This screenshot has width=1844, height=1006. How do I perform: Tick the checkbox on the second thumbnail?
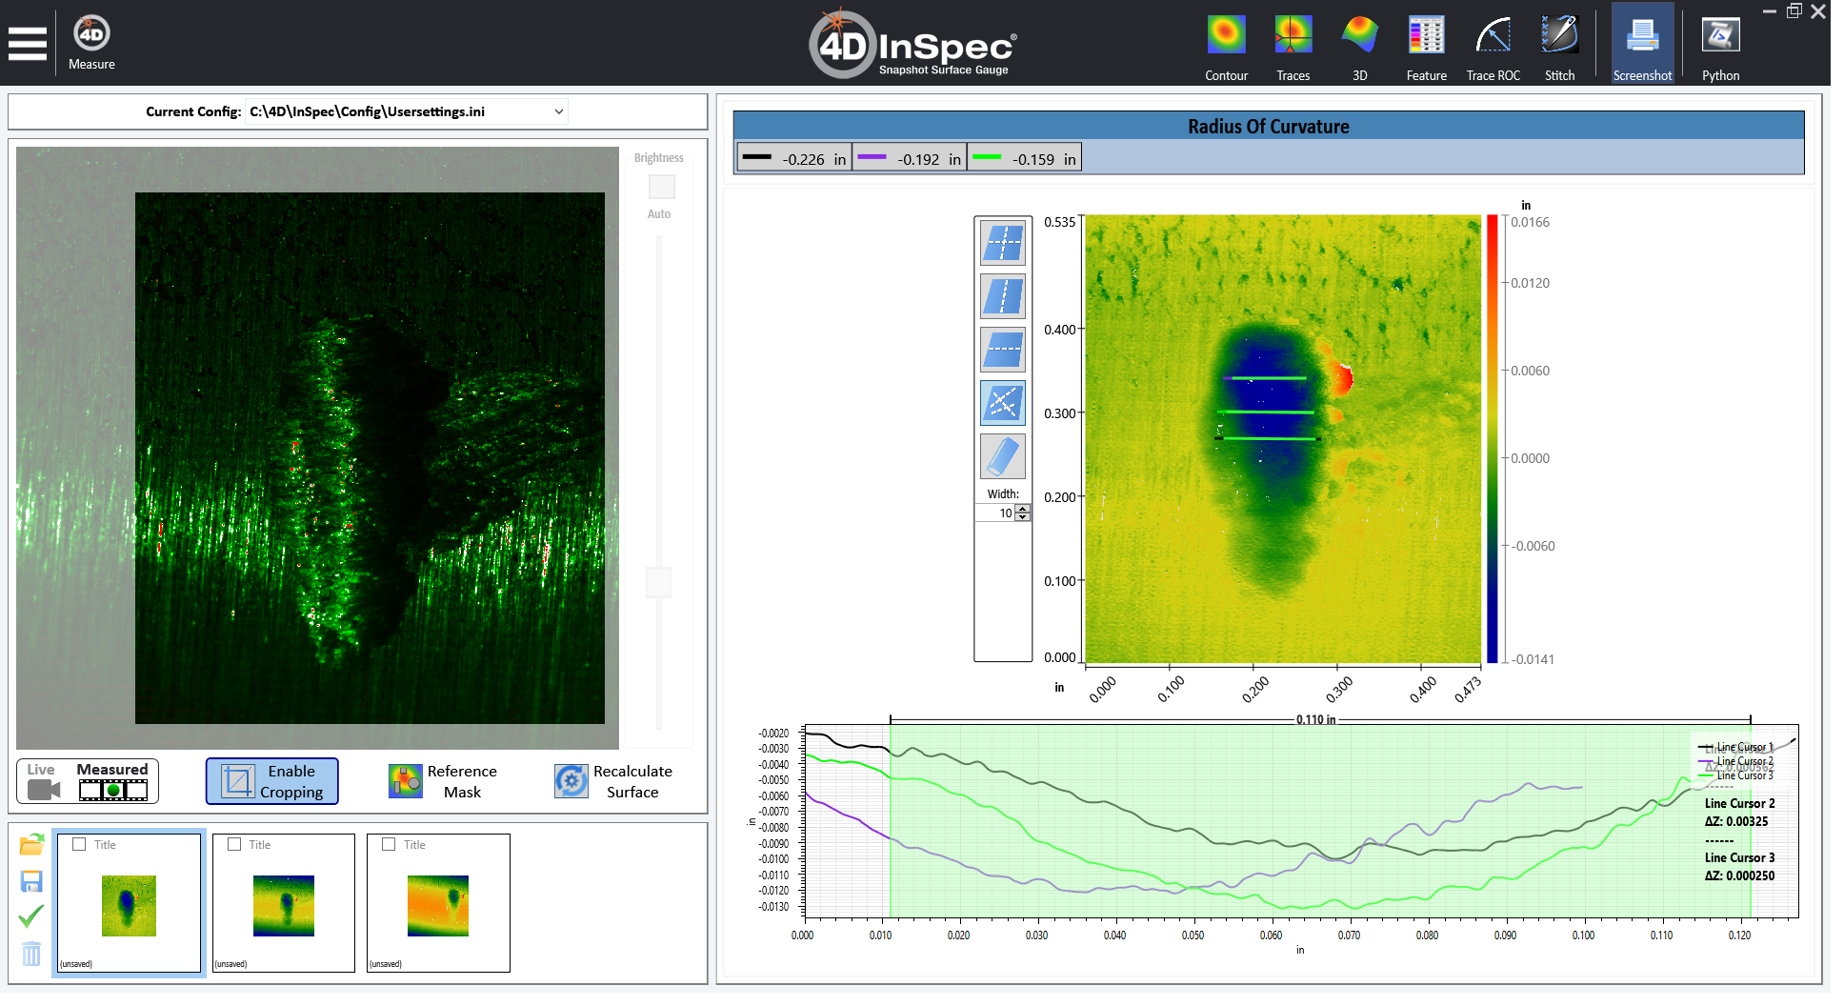pos(234,844)
